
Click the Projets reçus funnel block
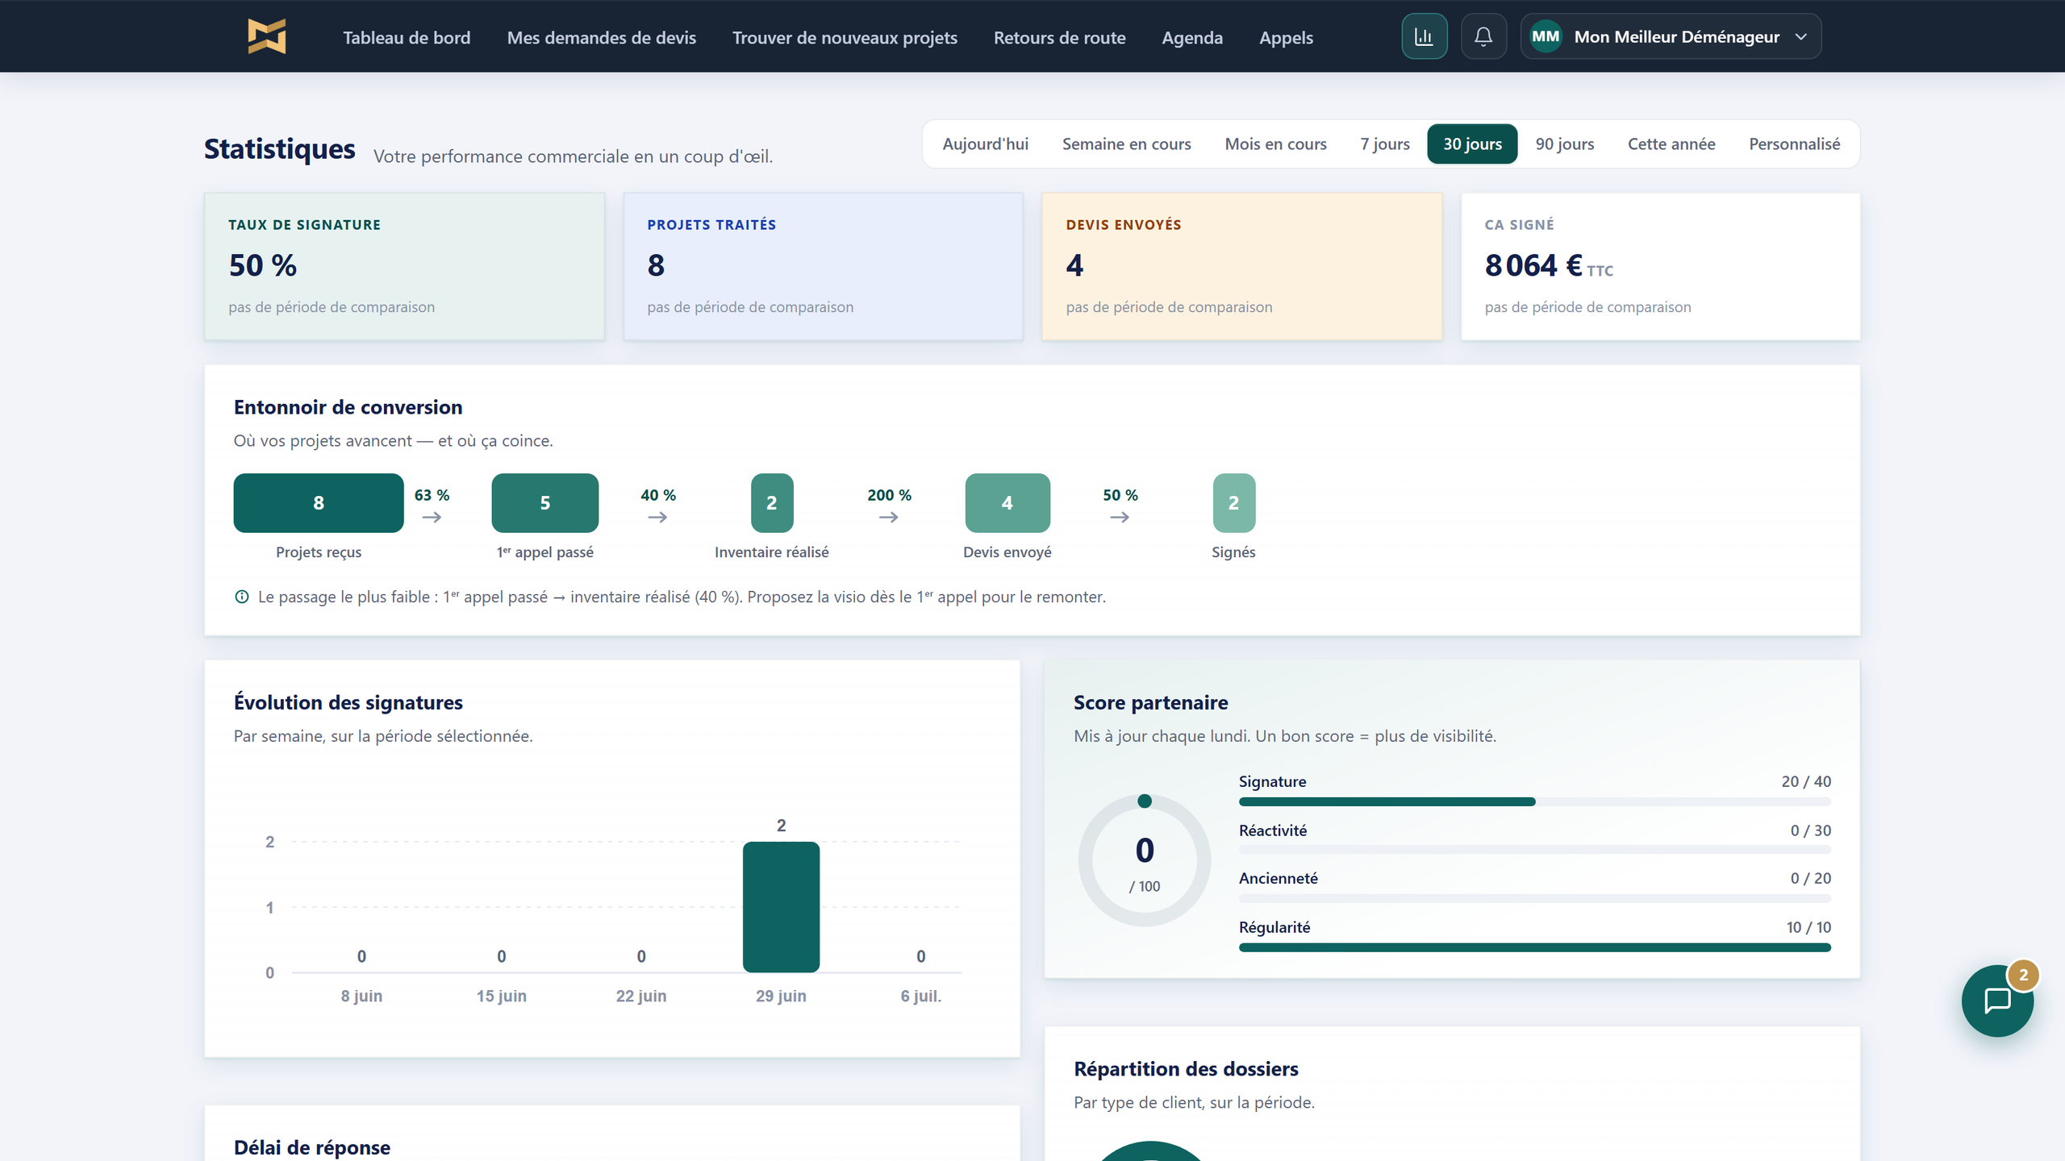click(319, 502)
